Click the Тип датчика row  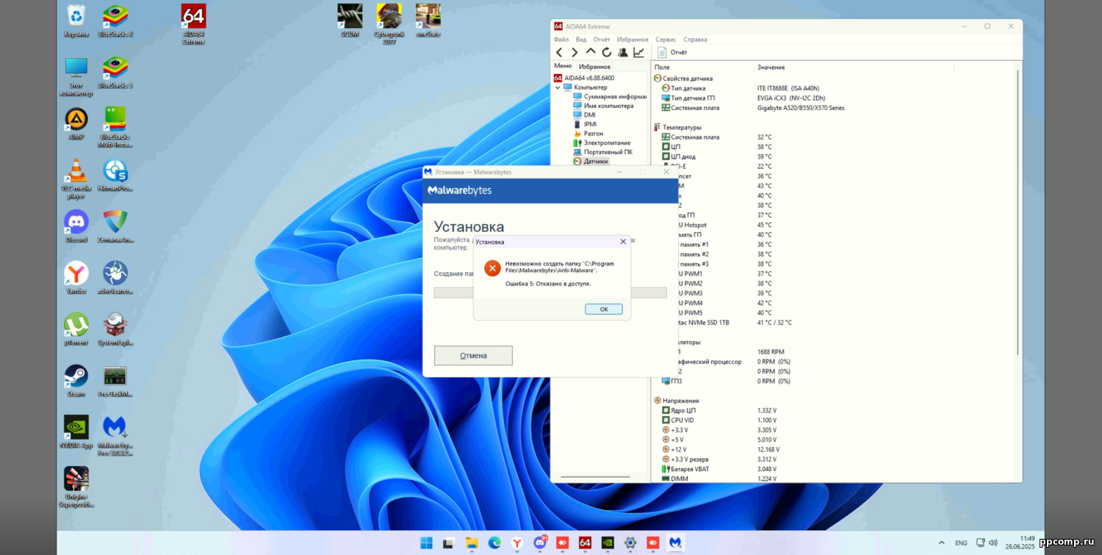[834, 88]
